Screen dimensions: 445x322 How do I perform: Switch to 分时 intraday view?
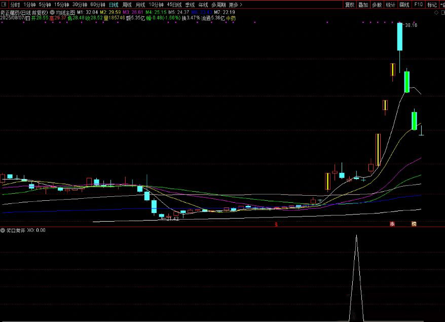tap(15, 5)
